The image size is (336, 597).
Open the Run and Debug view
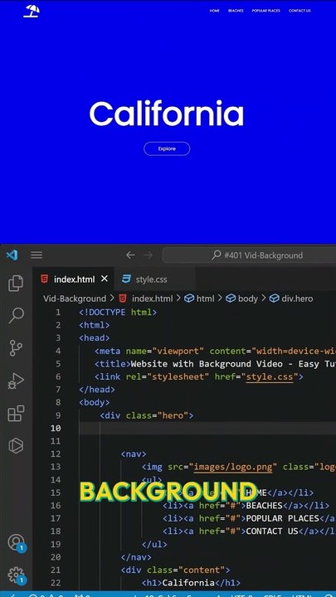point(16,381)
